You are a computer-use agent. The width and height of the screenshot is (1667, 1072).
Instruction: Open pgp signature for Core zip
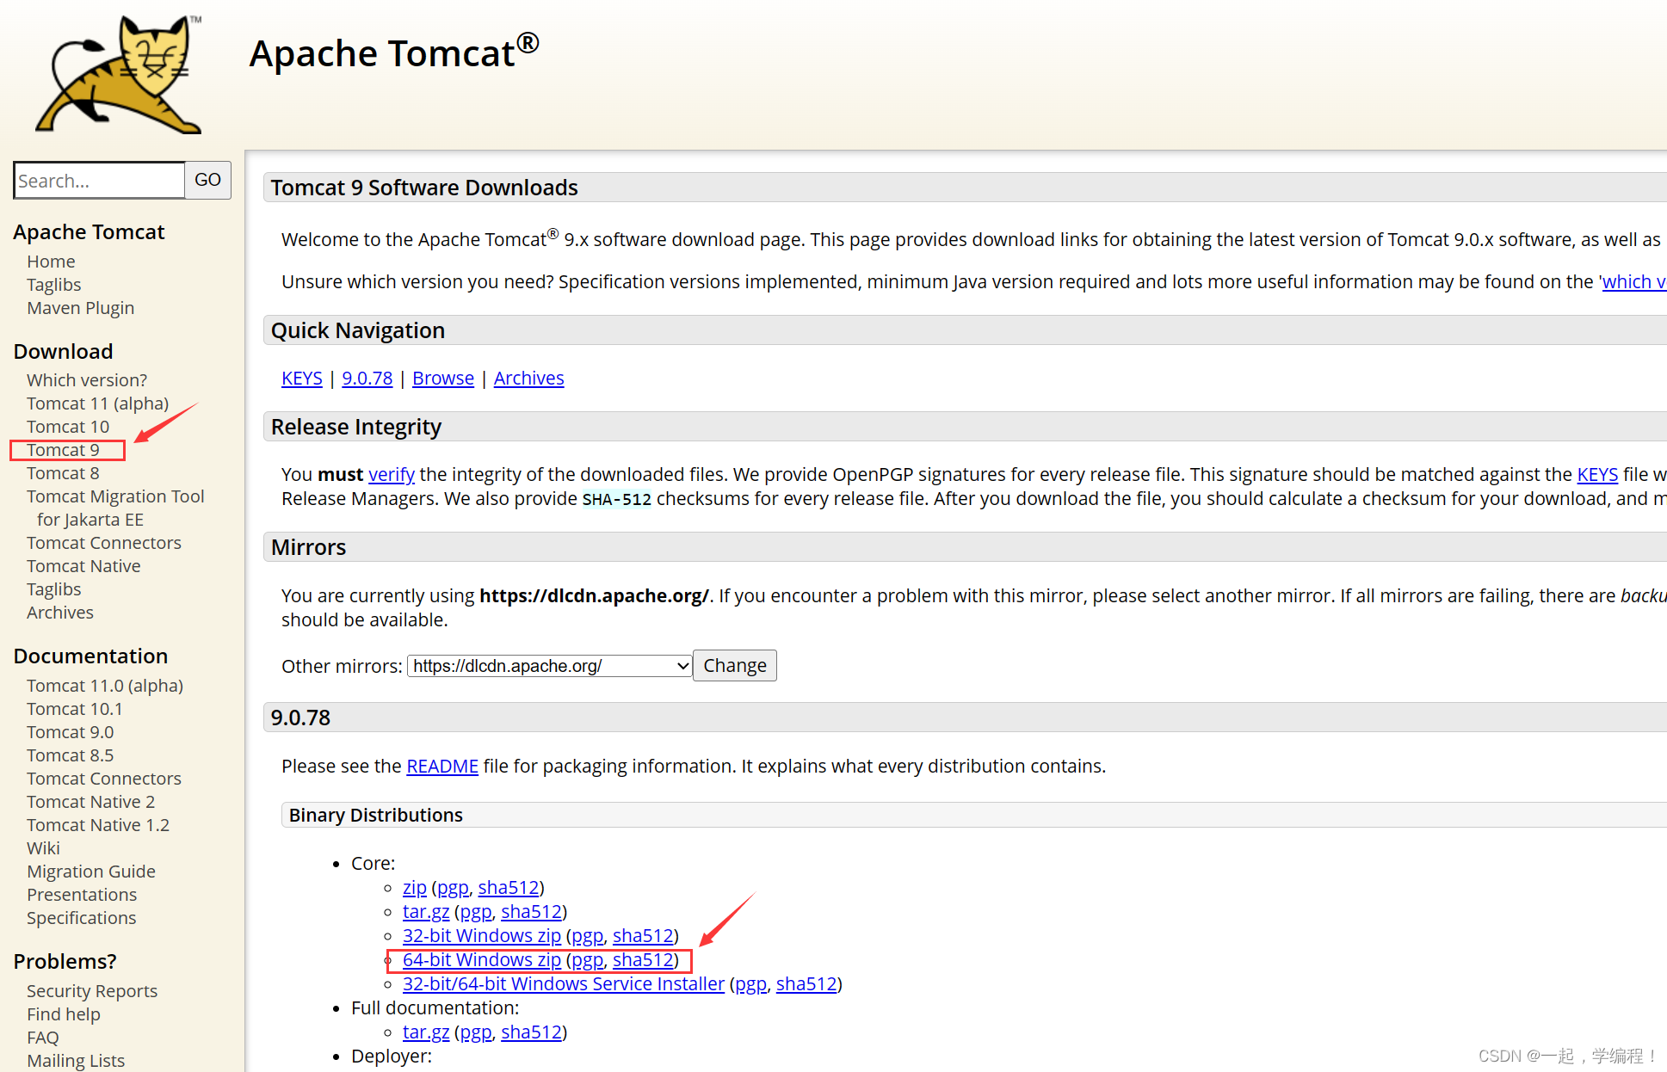click(453, 887)
